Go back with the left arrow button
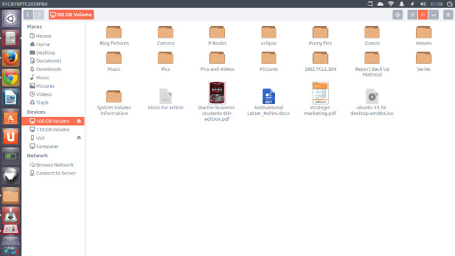 coord(28,14)
